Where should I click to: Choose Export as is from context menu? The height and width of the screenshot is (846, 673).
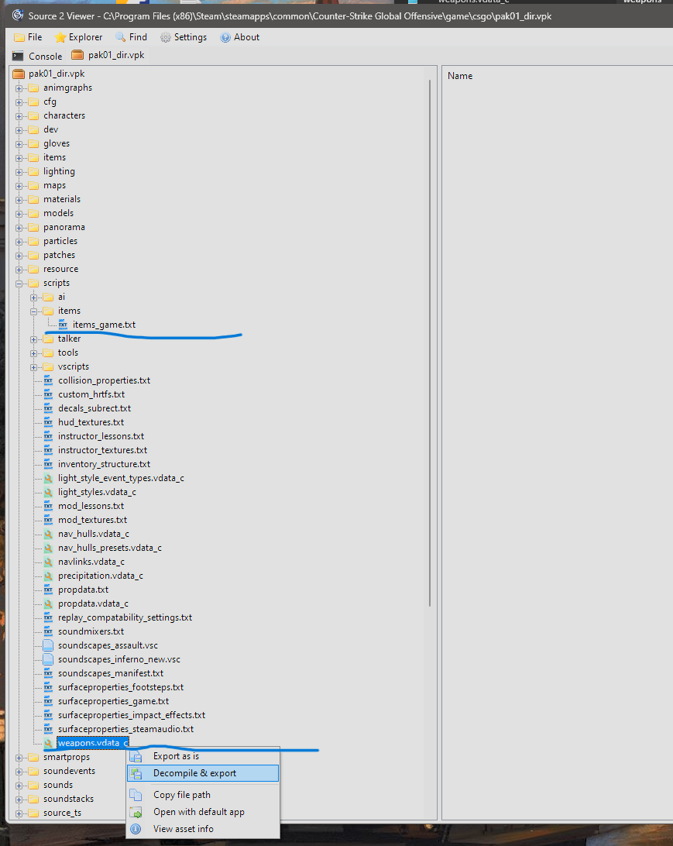(203, 756)
